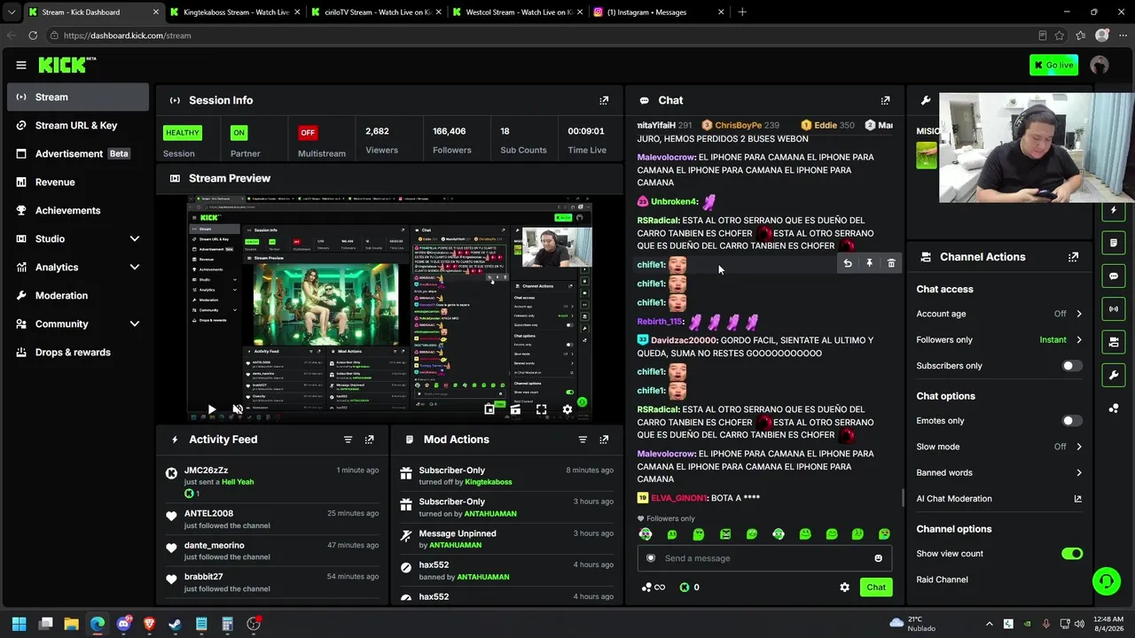Open the lightning quick actions widget
Viewport: 1135px width, 638px height.
1114,210
